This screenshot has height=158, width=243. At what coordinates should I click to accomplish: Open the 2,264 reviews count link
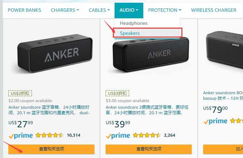[x=170, y=135]
